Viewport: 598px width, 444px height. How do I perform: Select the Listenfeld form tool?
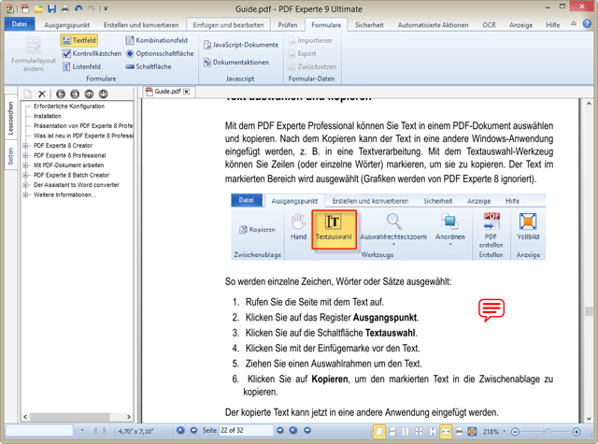81,66
